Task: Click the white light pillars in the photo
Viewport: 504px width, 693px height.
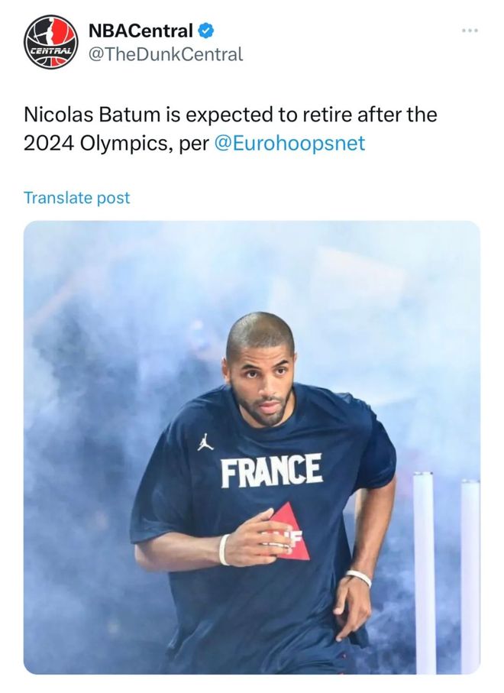Action: [x=446, y=572]
